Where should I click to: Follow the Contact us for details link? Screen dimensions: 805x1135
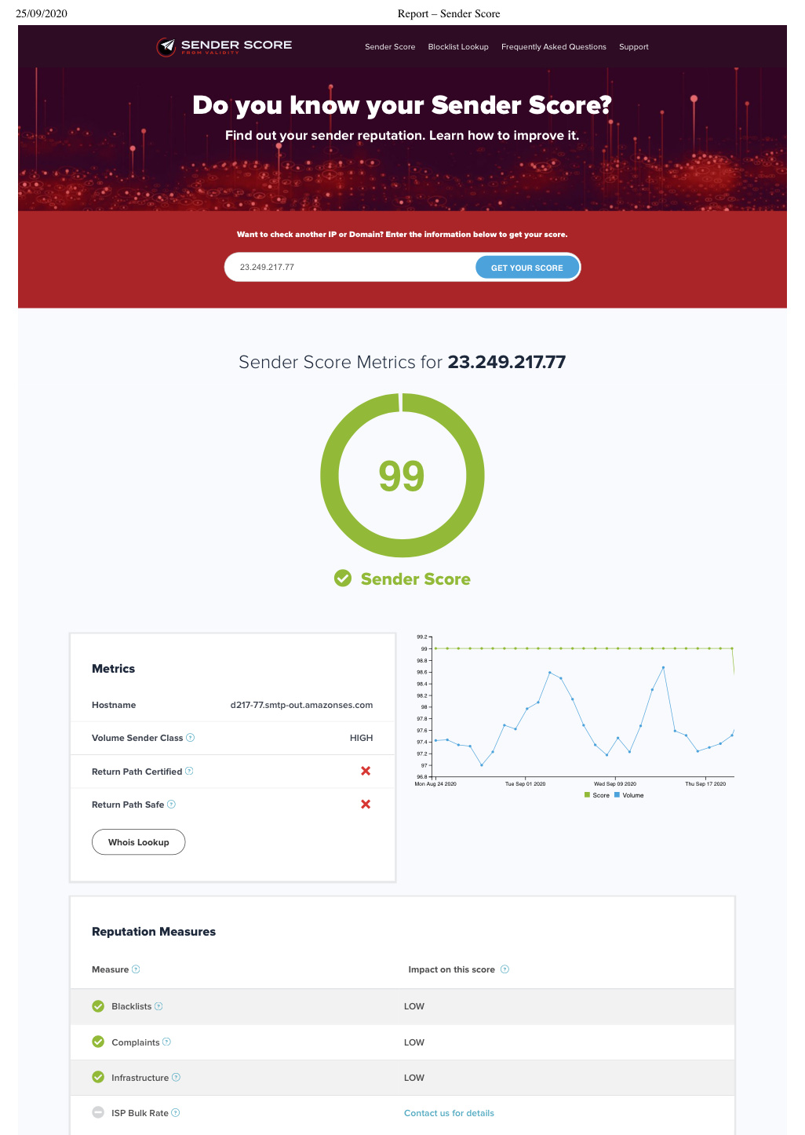point(449,1113)
